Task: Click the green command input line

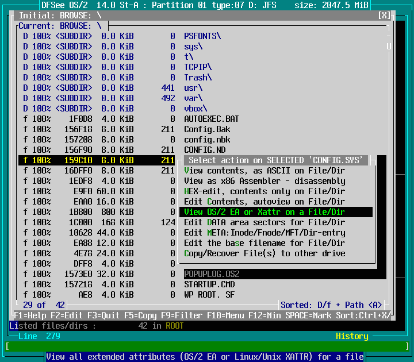Action: (x=207, y=346)
